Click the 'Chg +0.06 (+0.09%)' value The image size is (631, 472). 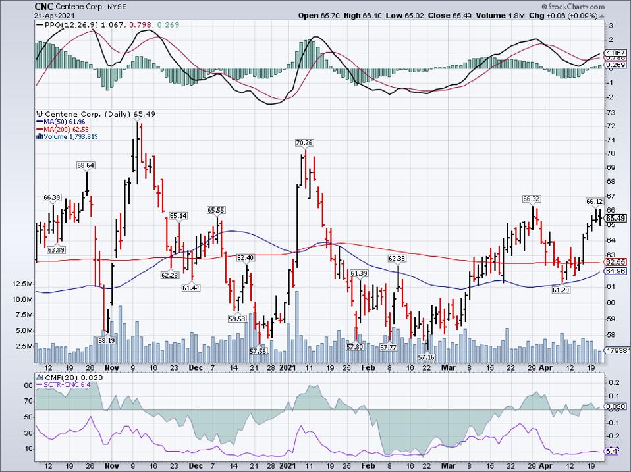tap(563, 16)
